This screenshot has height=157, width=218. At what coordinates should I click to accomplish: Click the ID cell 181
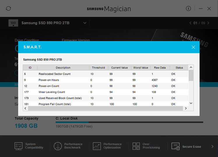tap(27, 104)
